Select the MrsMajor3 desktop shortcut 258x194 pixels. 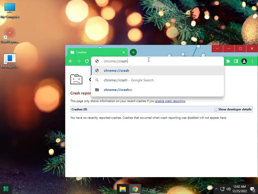tap(10, 61)
